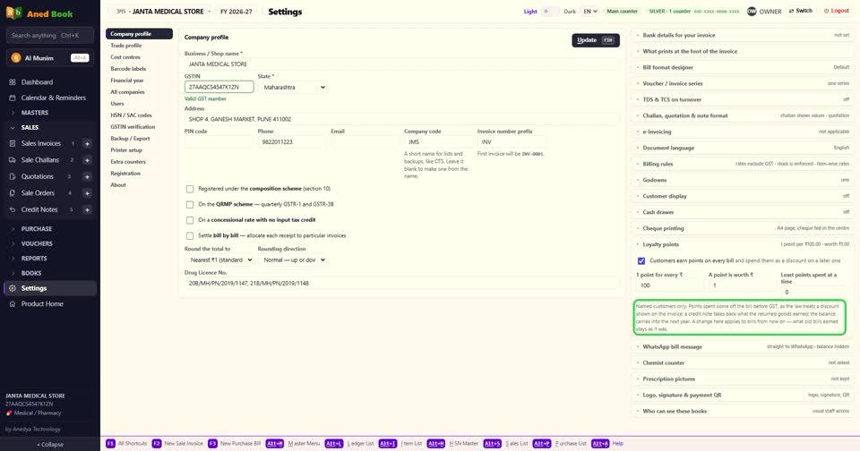This screenshot has width=860, height=451.
Task: Add new Sales Invoice with plus
Action: [87, 143]
